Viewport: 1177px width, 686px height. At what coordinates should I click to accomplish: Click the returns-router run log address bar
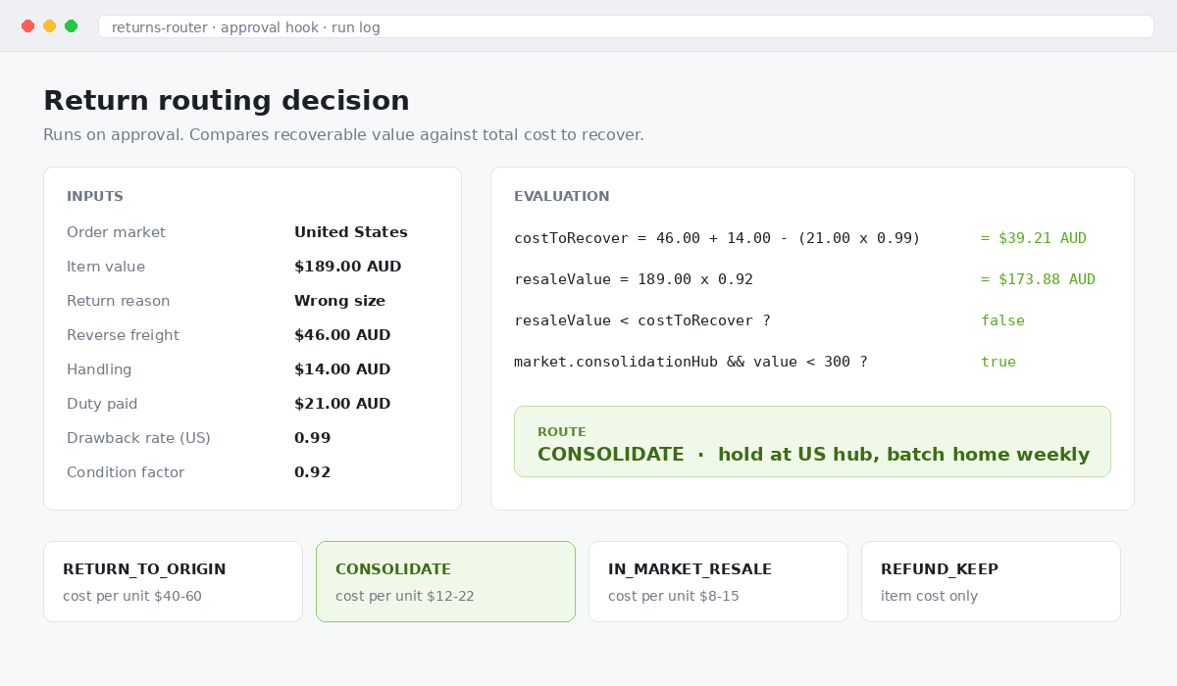click(626, 26)
